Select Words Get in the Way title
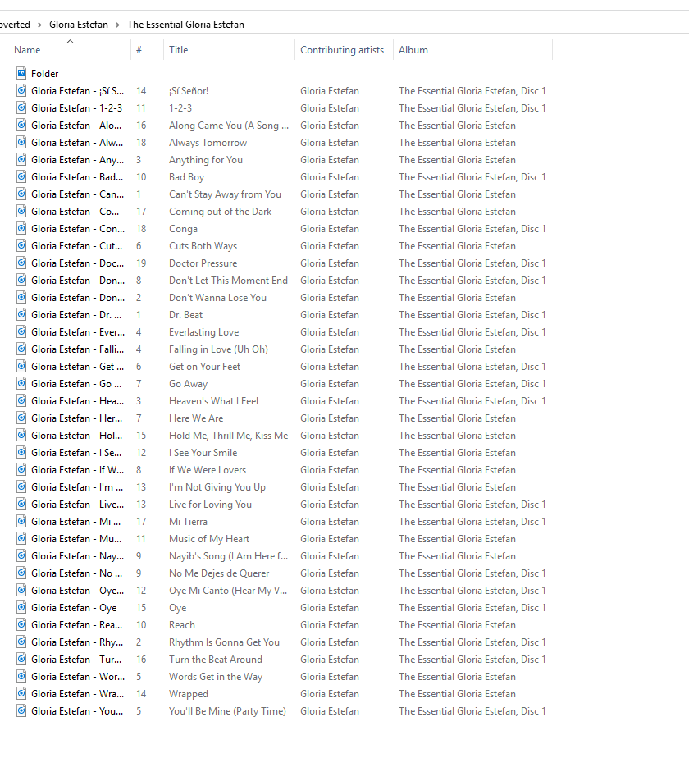Image resolution: width=689 pixels, height=758 pixels. click(216, 677)
